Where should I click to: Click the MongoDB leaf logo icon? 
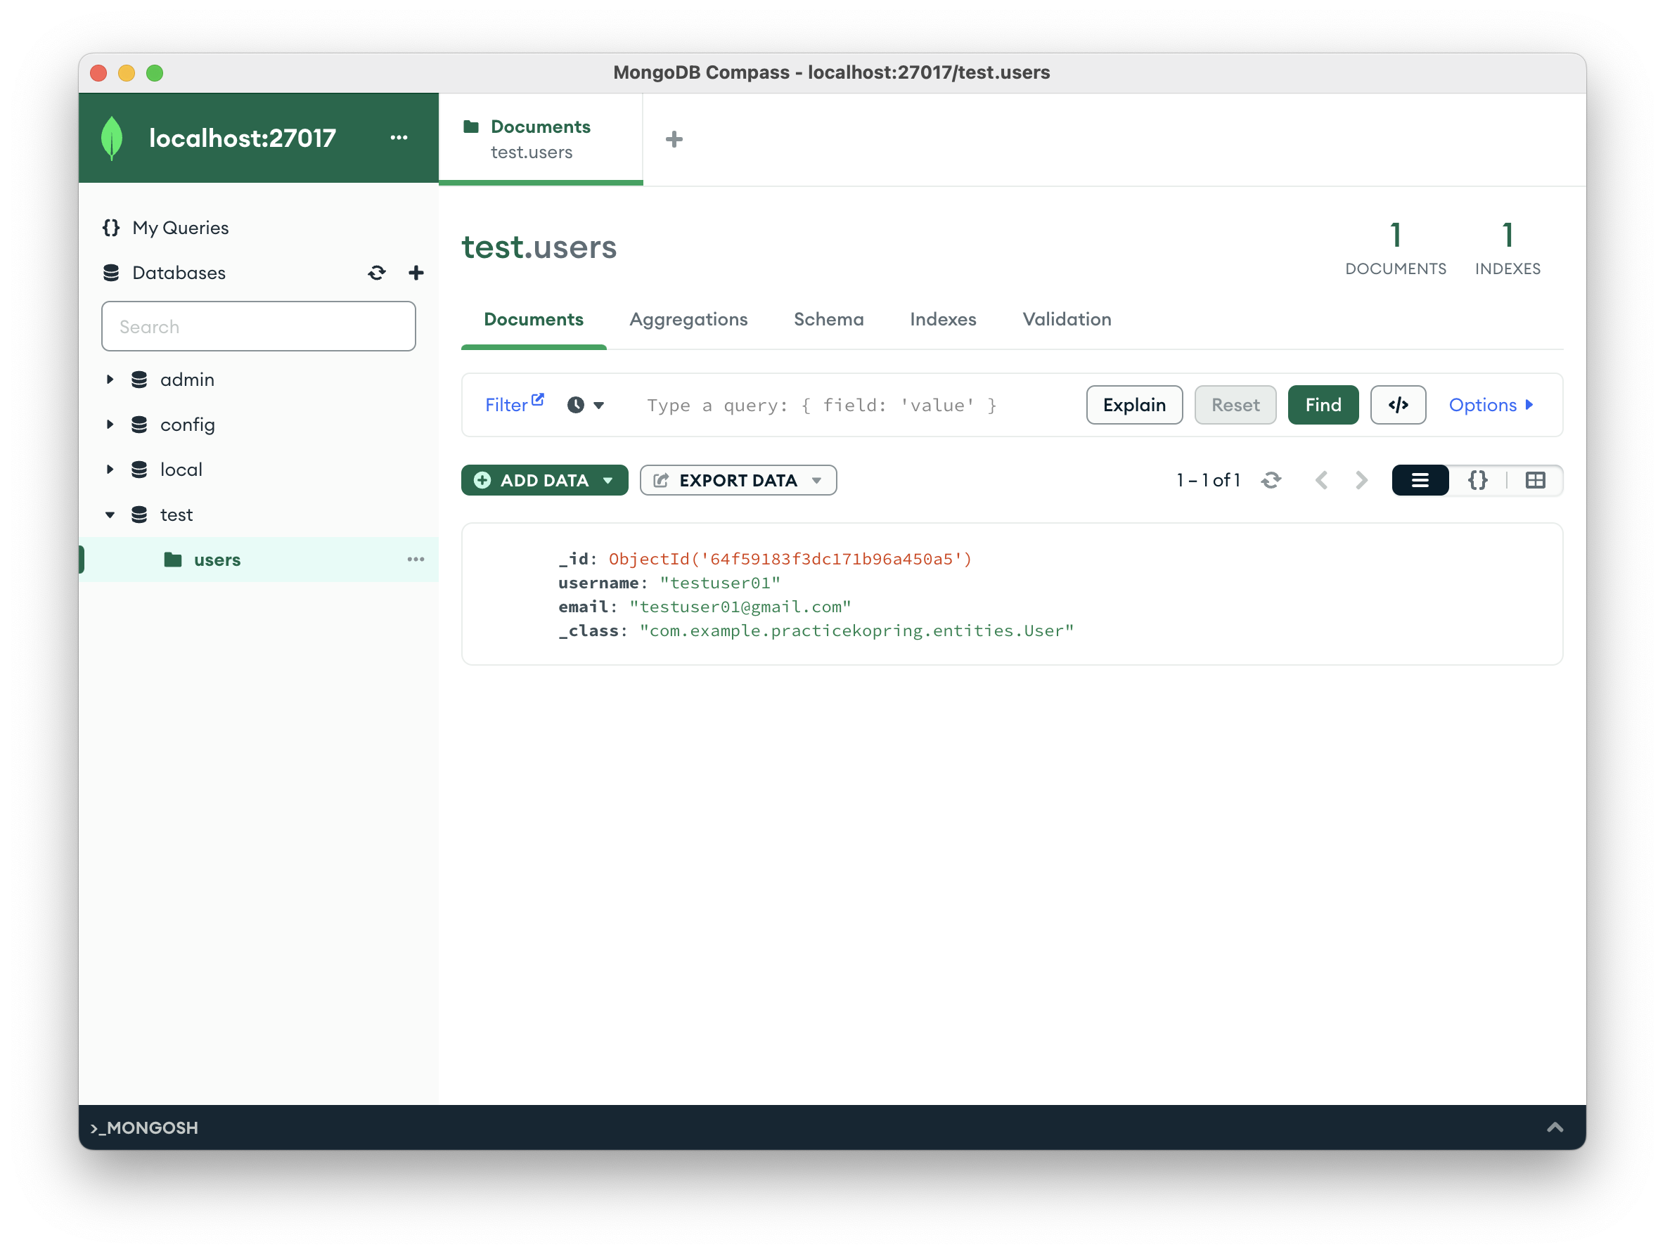coord(111,138)
